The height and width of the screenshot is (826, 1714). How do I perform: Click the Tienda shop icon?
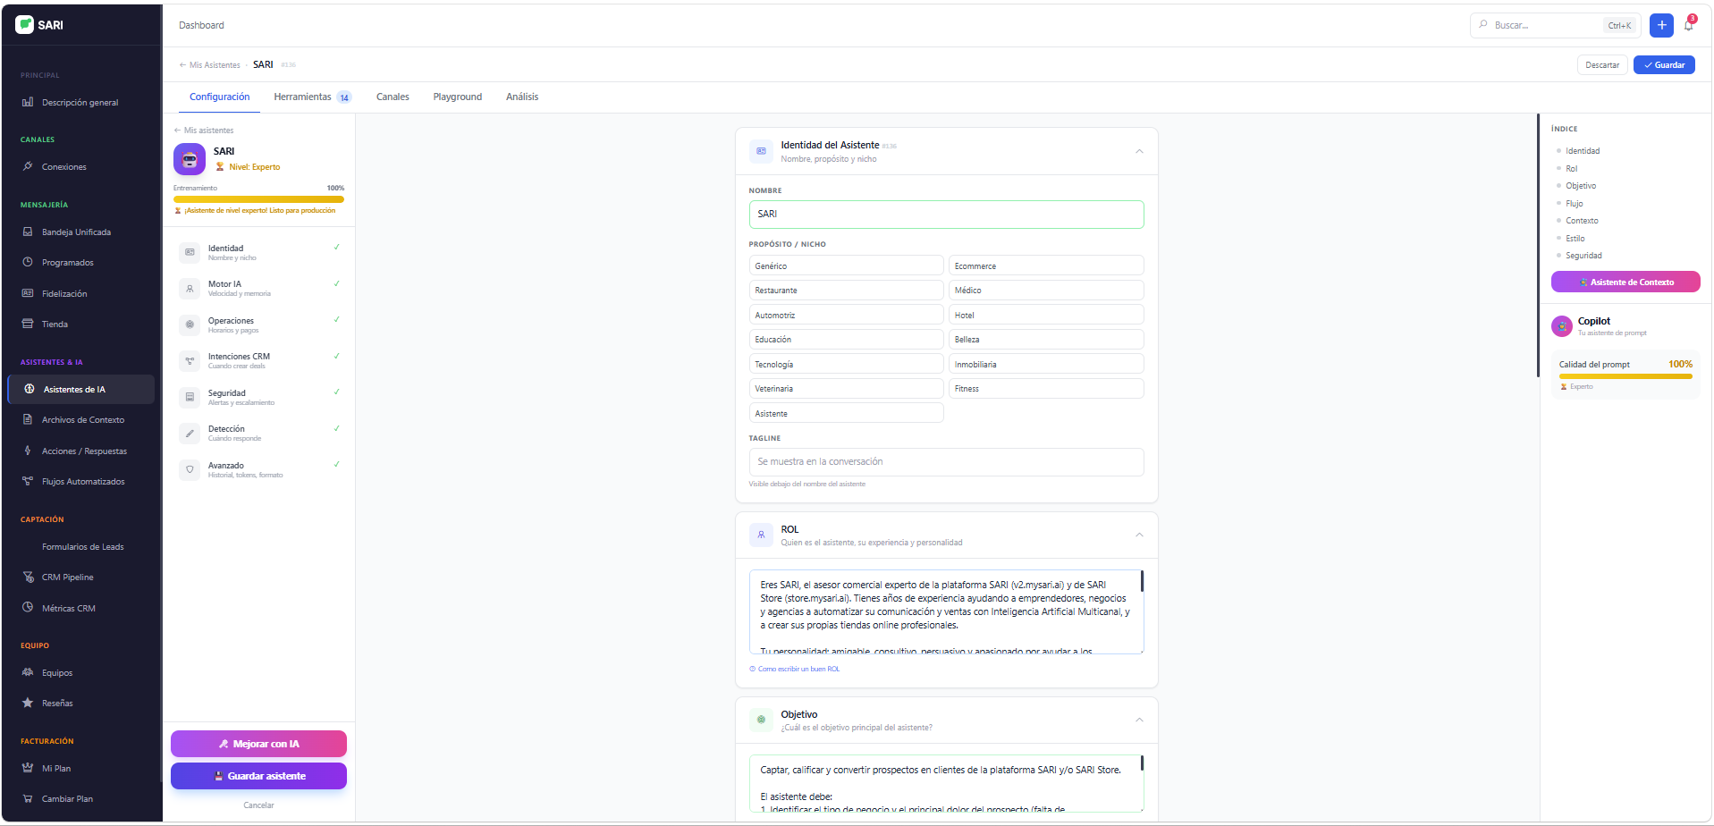click(x=28, y=324)
